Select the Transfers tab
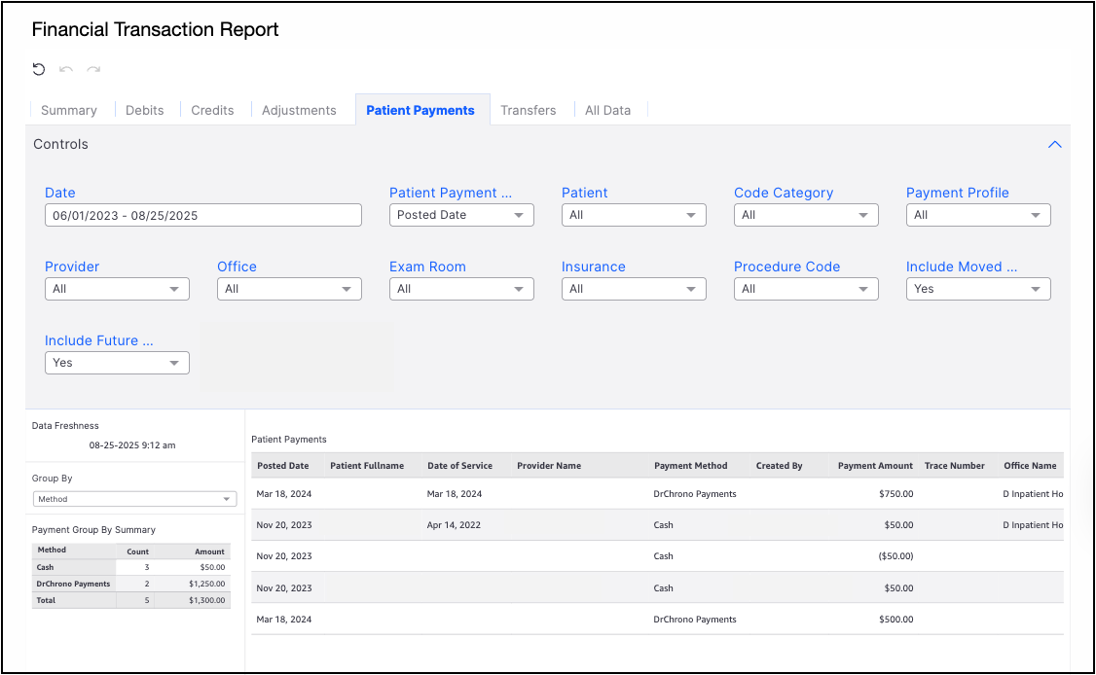The image size is (1096, 675). tap(529, 110)
